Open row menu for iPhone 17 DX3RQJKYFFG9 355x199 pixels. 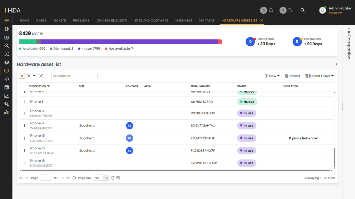[25, 113]
